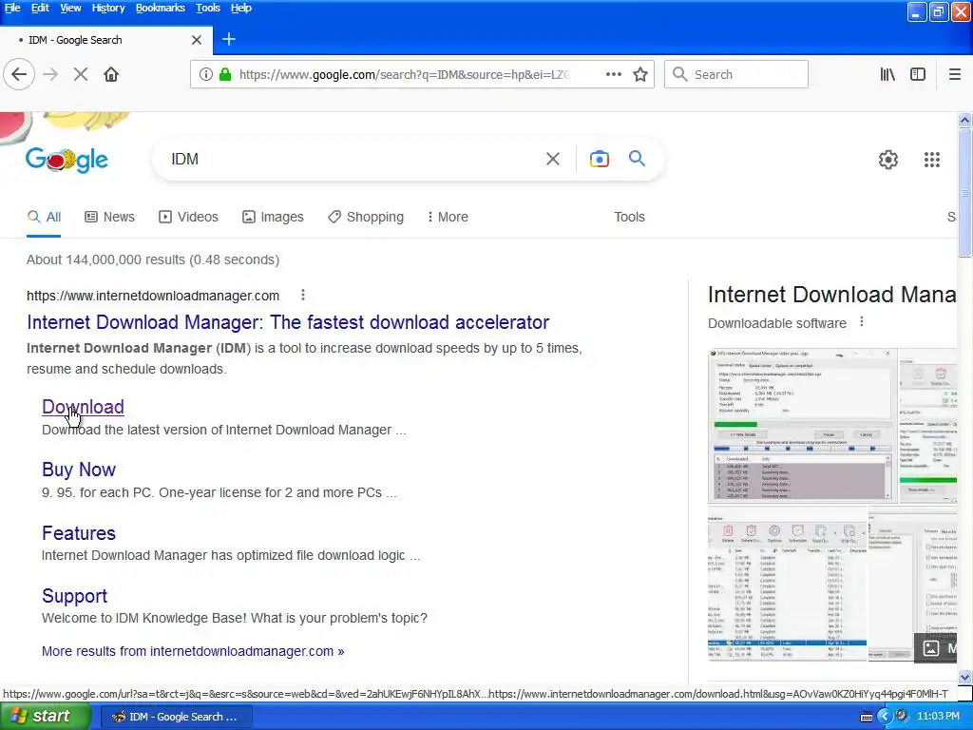Viewport: 973px width, 730px height.
Task: Click the Google magnifier search button
Action: tap(638, 159)
